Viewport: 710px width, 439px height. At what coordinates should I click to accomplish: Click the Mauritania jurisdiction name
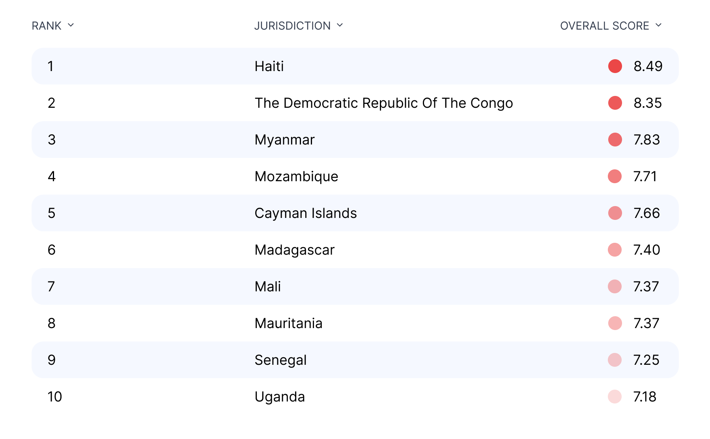[288, 323]
